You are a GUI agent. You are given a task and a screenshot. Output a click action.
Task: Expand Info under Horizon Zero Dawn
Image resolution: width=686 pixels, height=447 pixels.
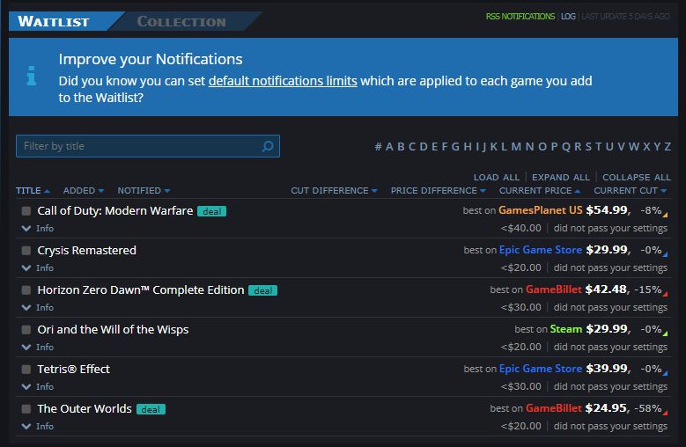coord(38,308)
